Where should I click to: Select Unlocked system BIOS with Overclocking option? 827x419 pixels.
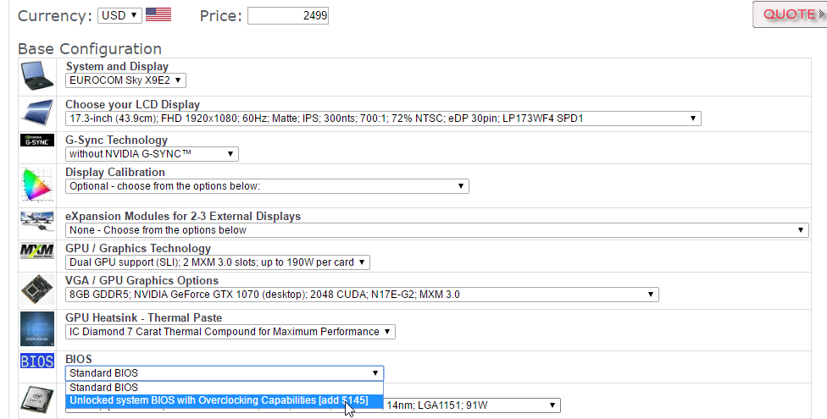coord(225,400)
